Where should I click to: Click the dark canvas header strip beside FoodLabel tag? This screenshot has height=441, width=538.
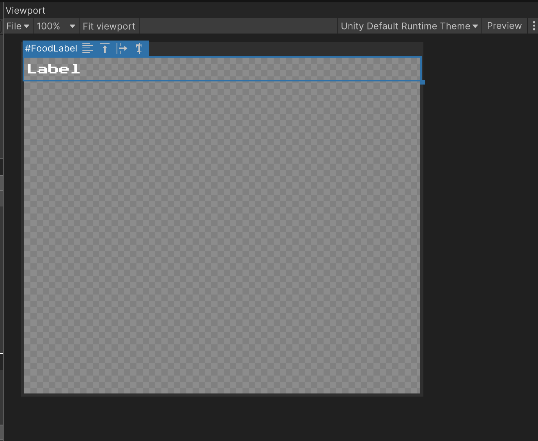click(285, 49)
